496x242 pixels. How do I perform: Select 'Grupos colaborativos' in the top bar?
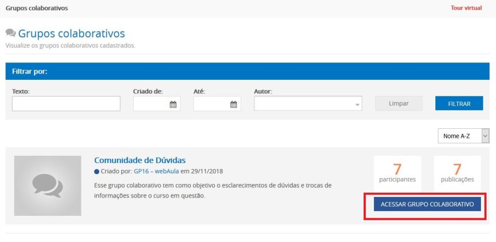[37, 8]
